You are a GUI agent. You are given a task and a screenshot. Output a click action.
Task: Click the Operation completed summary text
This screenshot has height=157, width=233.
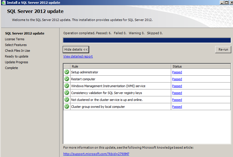pyautogui.click(x=113, y=33)
